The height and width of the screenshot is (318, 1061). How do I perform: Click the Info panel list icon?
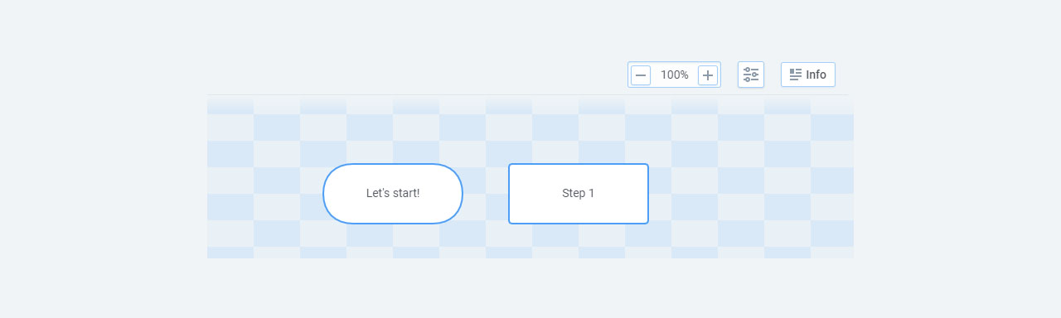[x=796, y=75]
